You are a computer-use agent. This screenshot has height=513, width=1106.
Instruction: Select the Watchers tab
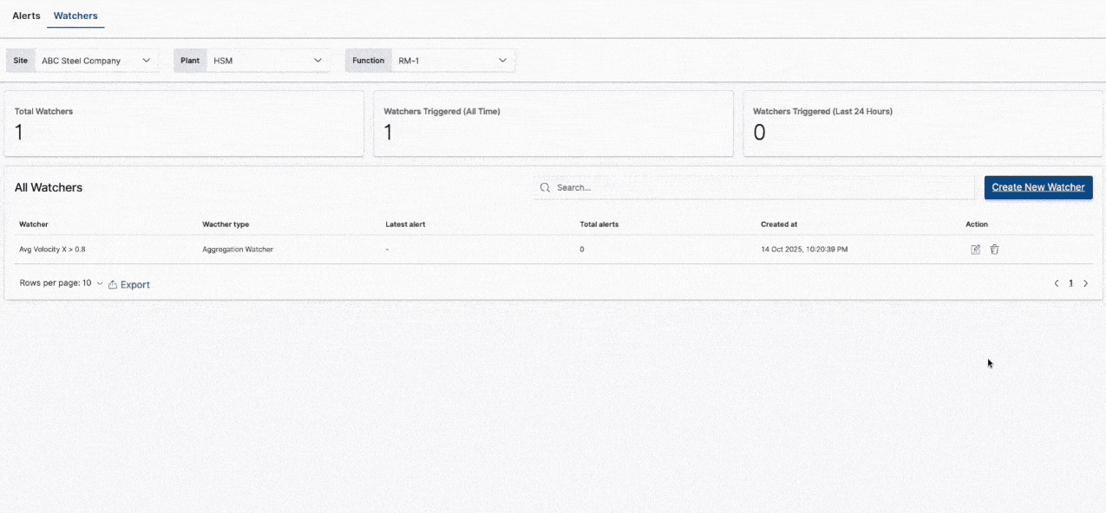[75, 15]
